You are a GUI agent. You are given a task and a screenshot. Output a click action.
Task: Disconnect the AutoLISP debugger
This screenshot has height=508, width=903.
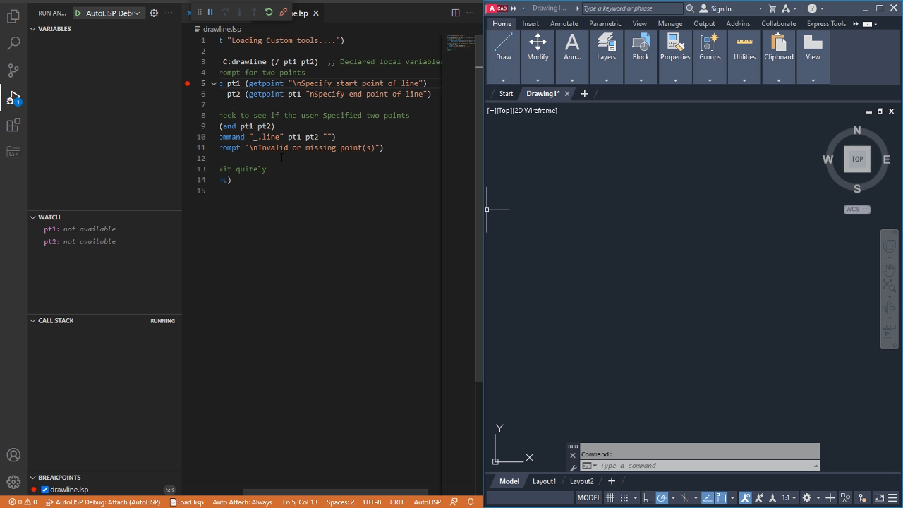pyautogui.click(x=284, y=12)
